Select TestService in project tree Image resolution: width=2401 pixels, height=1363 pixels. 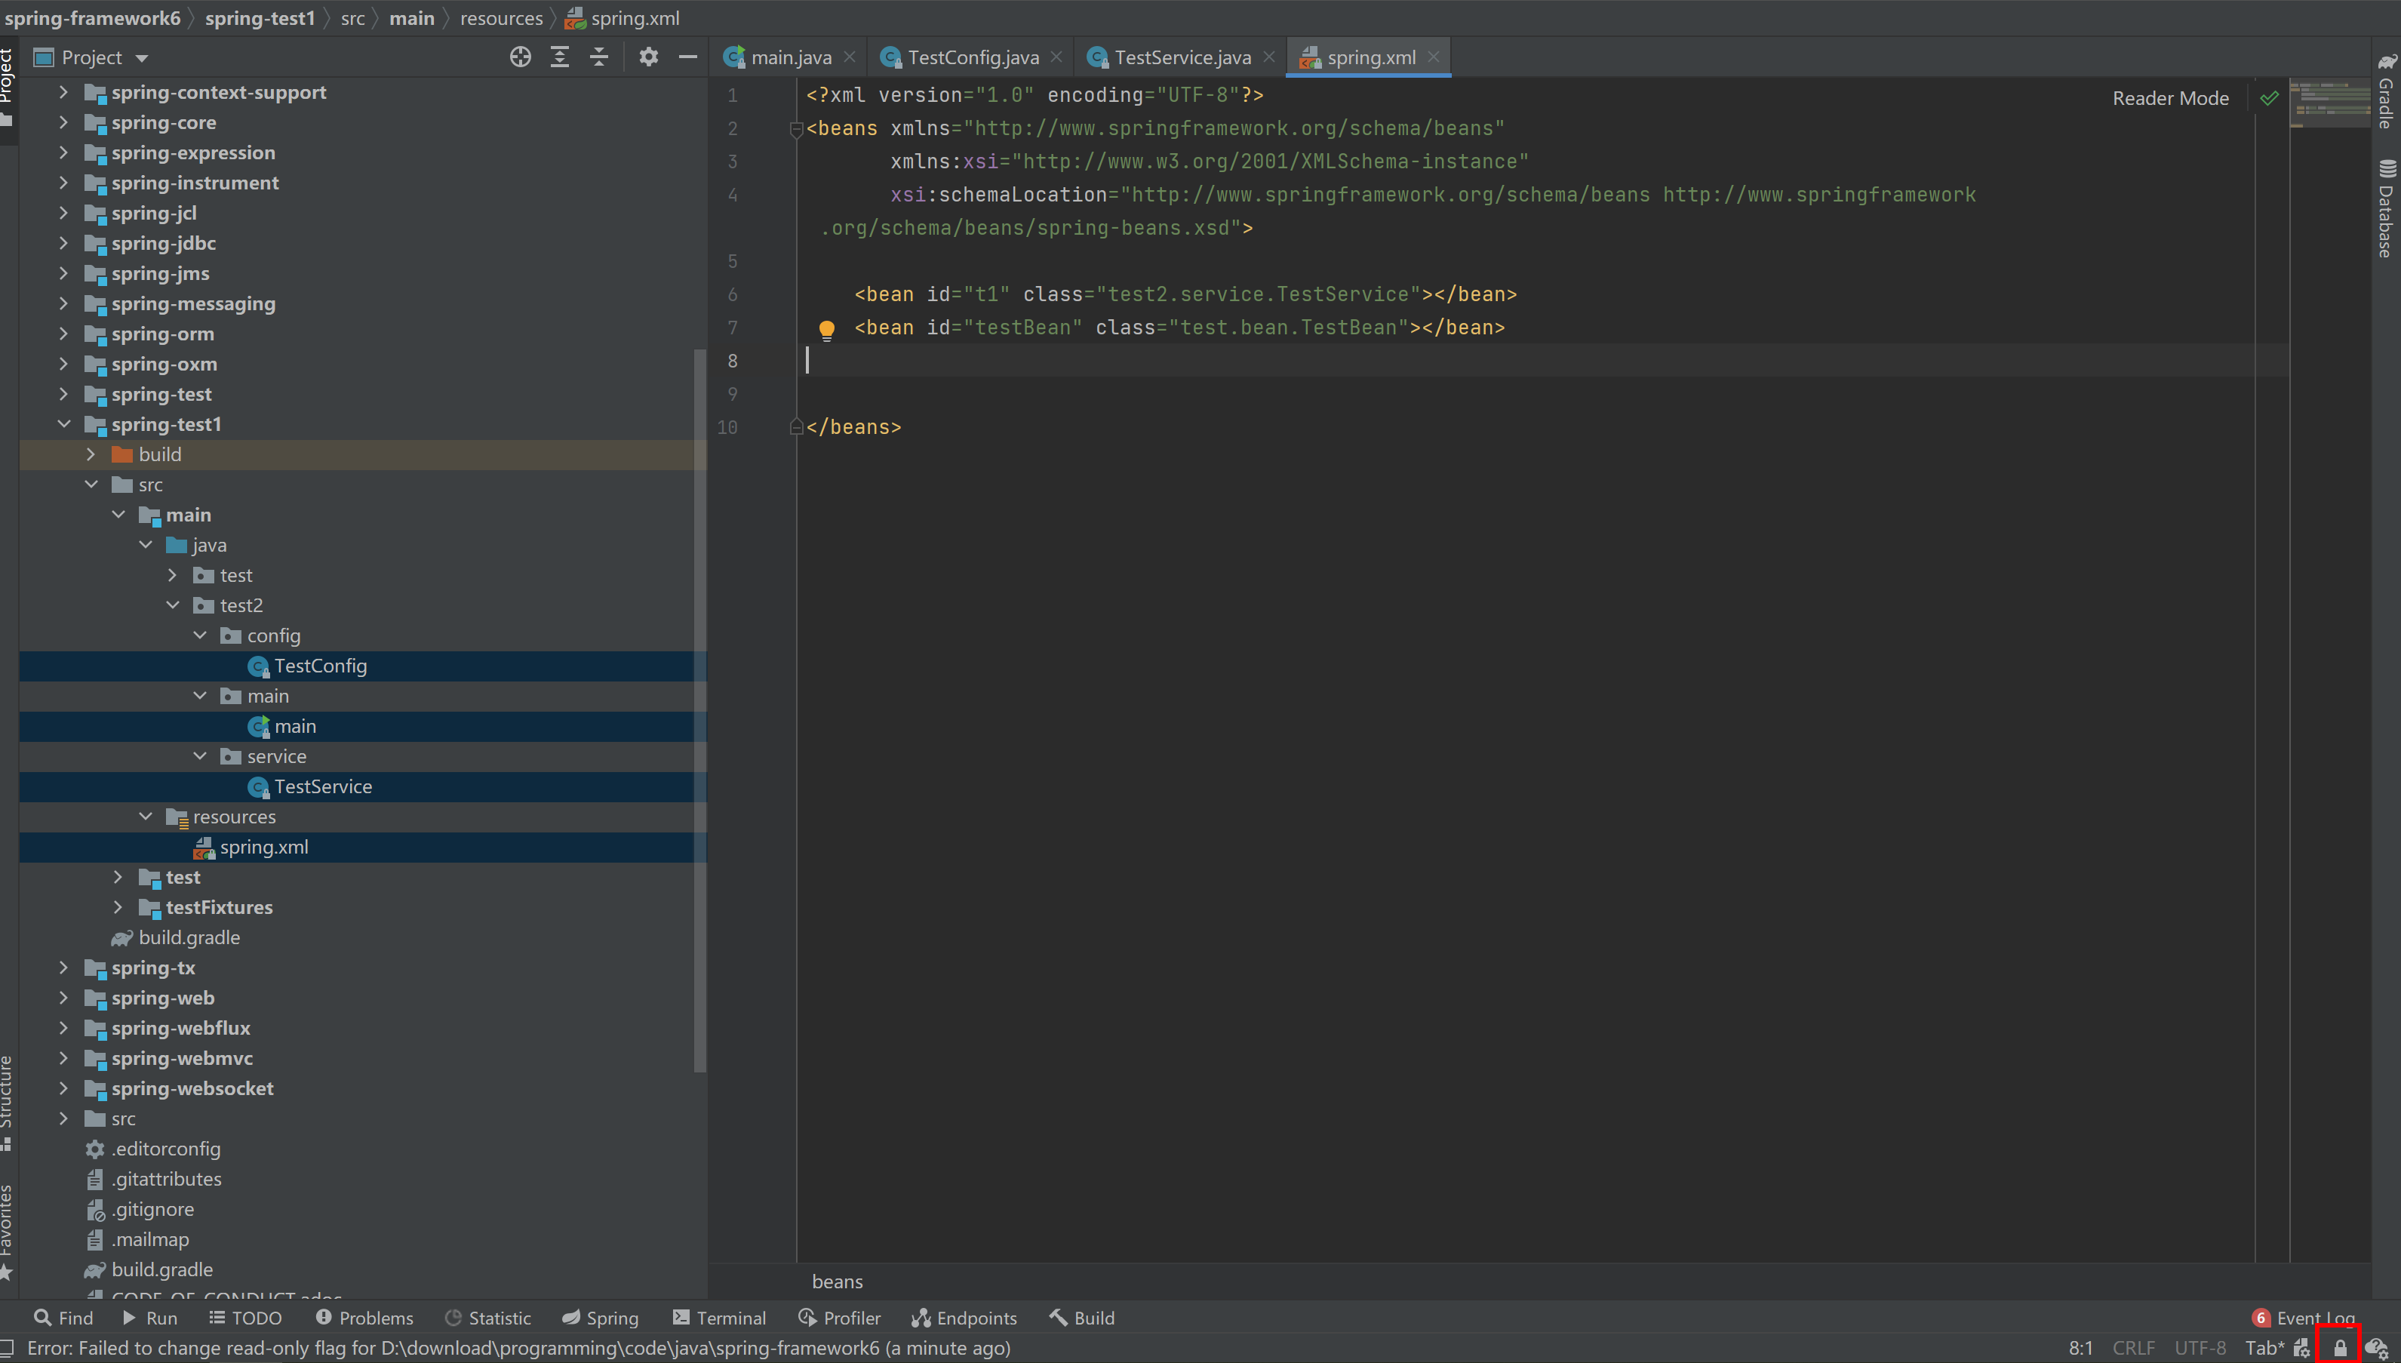pos(323,786)
